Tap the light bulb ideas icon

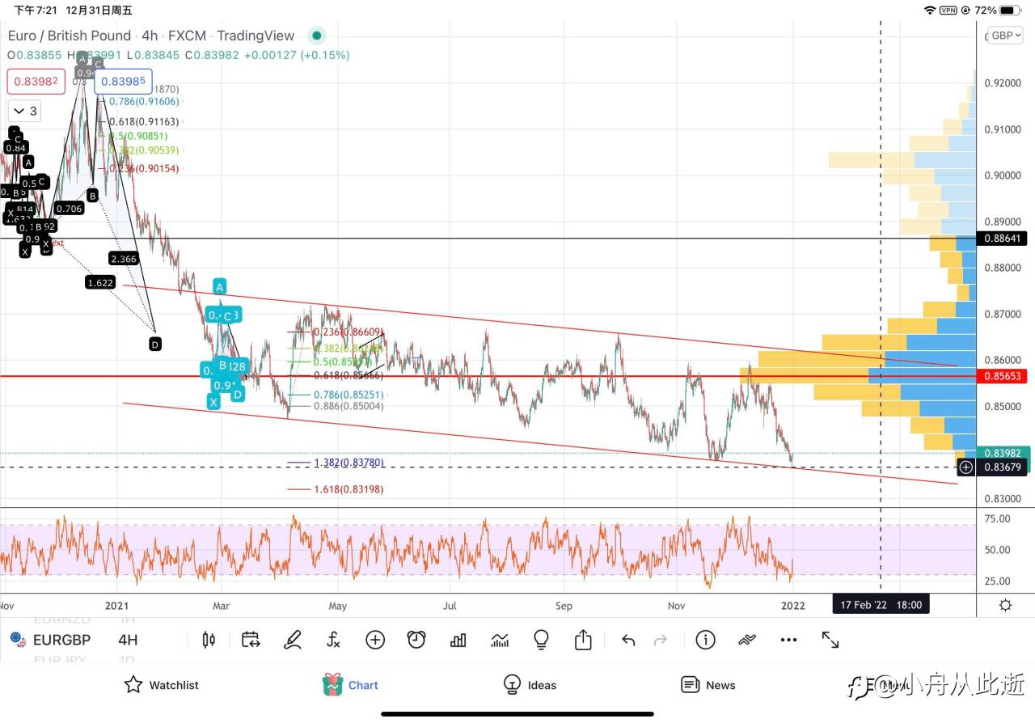click(x=542, y=640)
